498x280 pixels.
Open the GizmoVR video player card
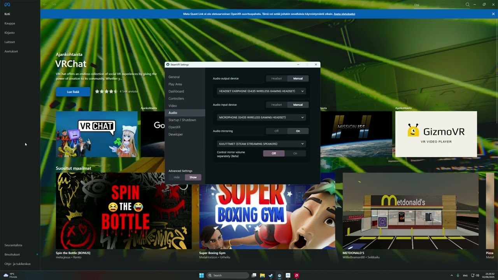[436, 134]
